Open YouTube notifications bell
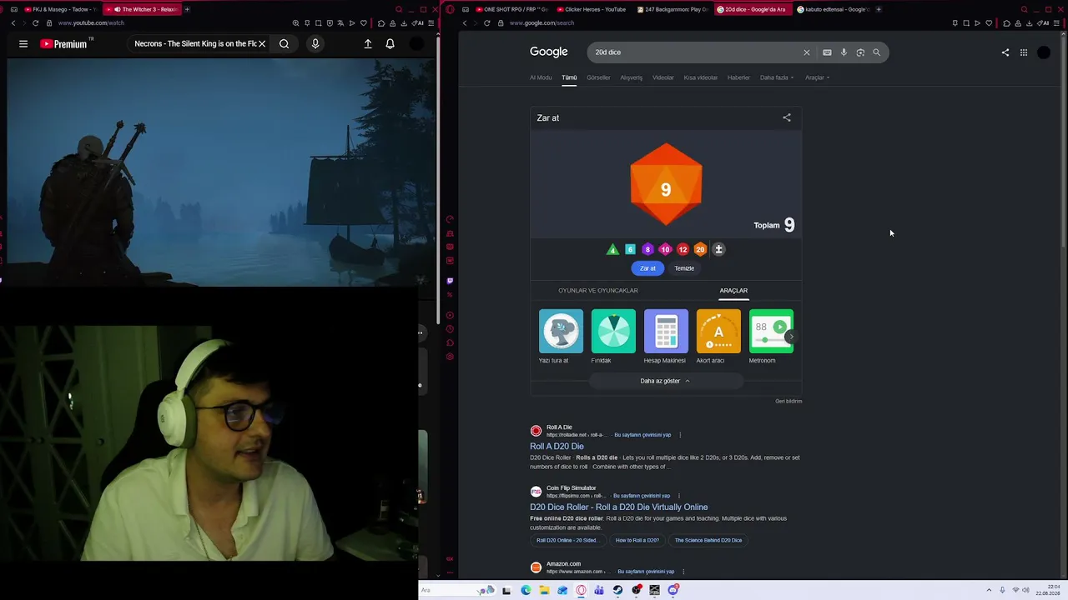Viewport: 1068px width, 600px height. click(x=390, y=43)
